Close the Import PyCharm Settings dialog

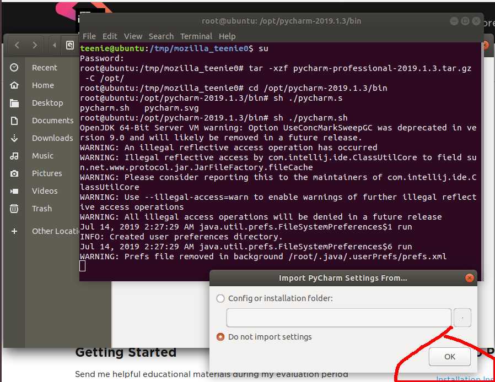[x=470, y=278]
